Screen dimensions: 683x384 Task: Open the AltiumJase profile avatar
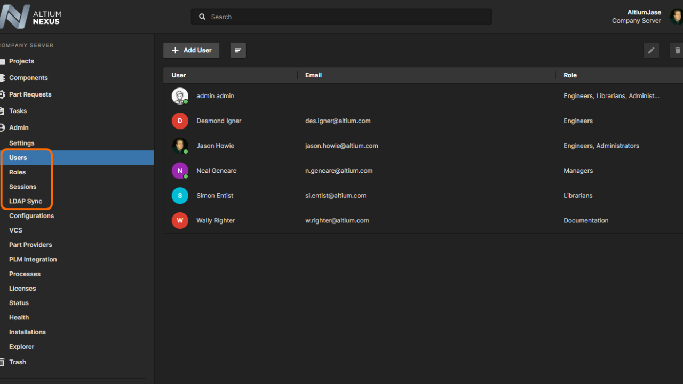coord(677,17)
